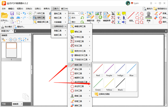Click the 属性(P) properties button

click(19, 27)
